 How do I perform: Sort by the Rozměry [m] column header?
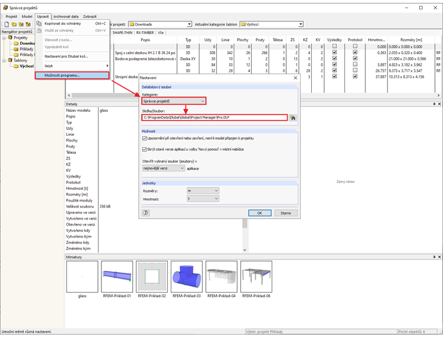411,40
